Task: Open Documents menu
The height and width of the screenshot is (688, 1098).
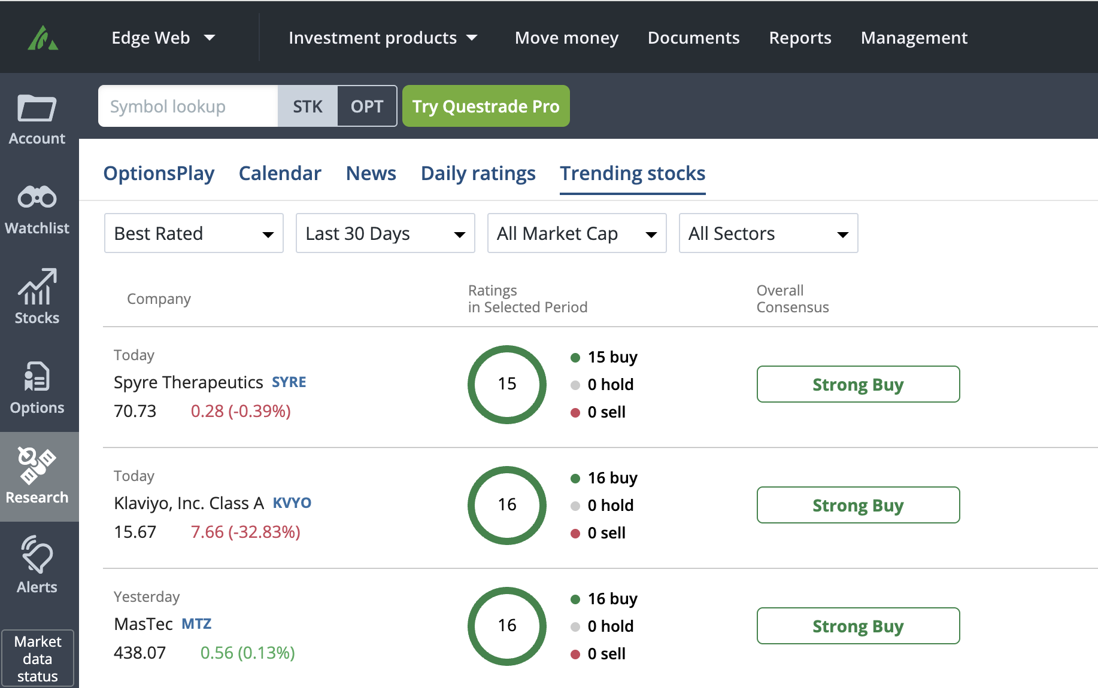Action: [693, 38]
